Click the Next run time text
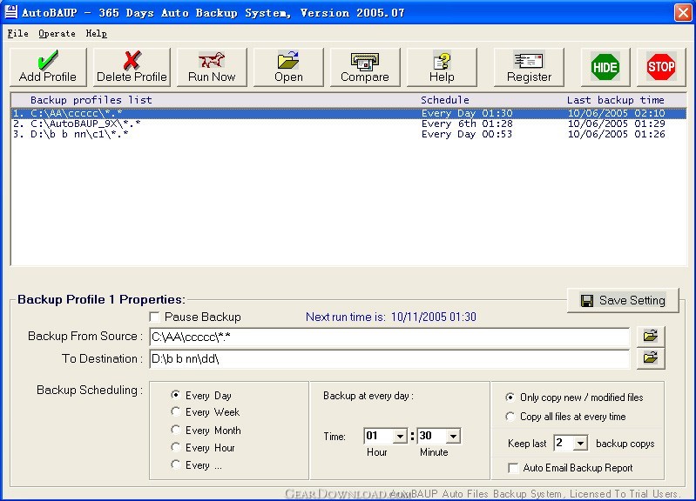This screenshot has height=501, width=696. tap(391, 317)
